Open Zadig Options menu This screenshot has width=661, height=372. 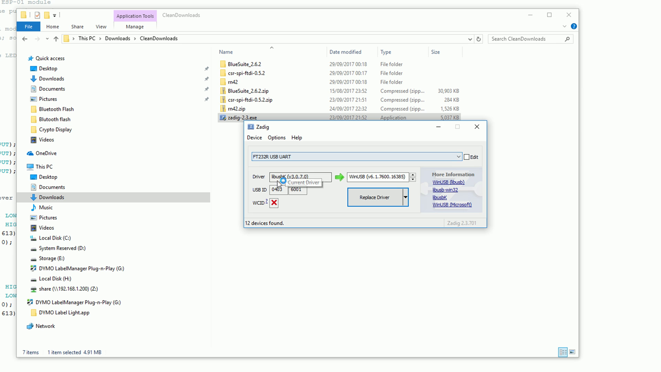(276, 137)
